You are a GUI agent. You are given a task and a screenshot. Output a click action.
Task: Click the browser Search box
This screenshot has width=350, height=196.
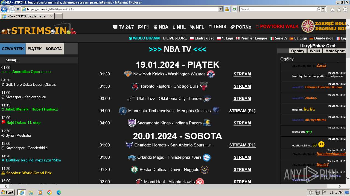point(278,9)
